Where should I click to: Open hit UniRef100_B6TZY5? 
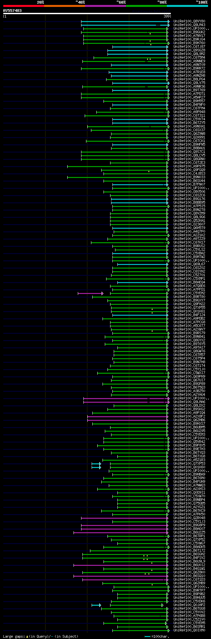coord(189,123)
